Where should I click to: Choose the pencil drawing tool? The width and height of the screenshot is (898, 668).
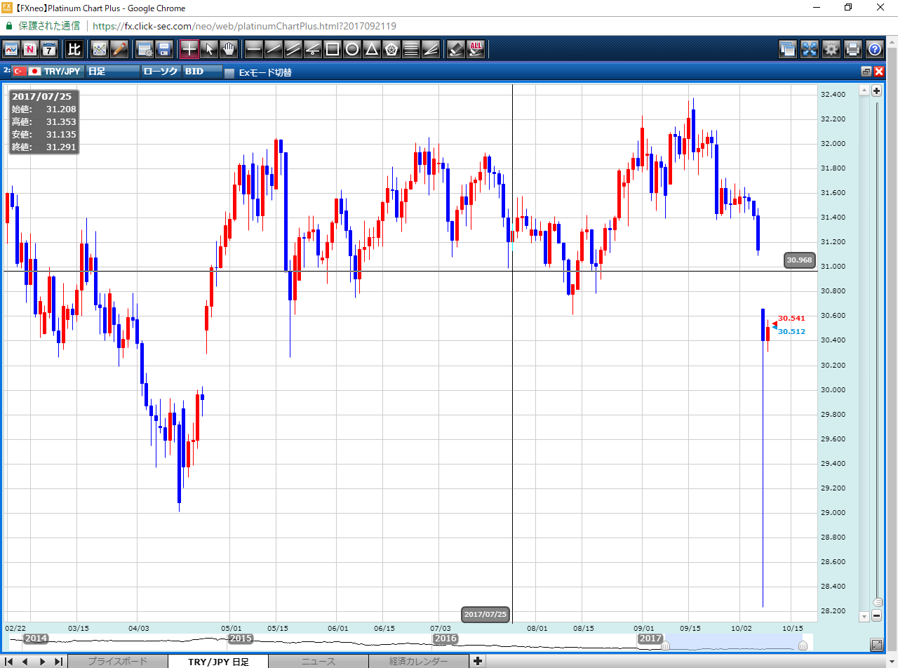point(119,49)
